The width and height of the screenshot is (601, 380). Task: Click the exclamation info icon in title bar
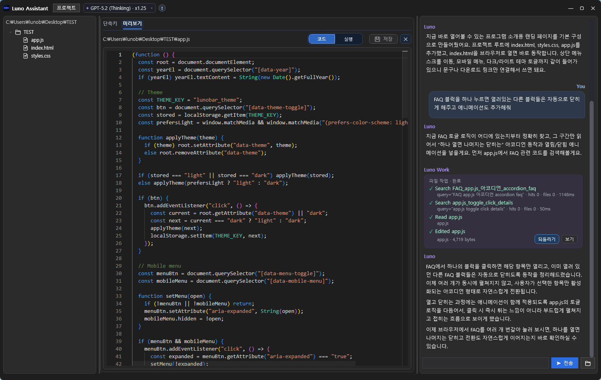pos(162,8)
